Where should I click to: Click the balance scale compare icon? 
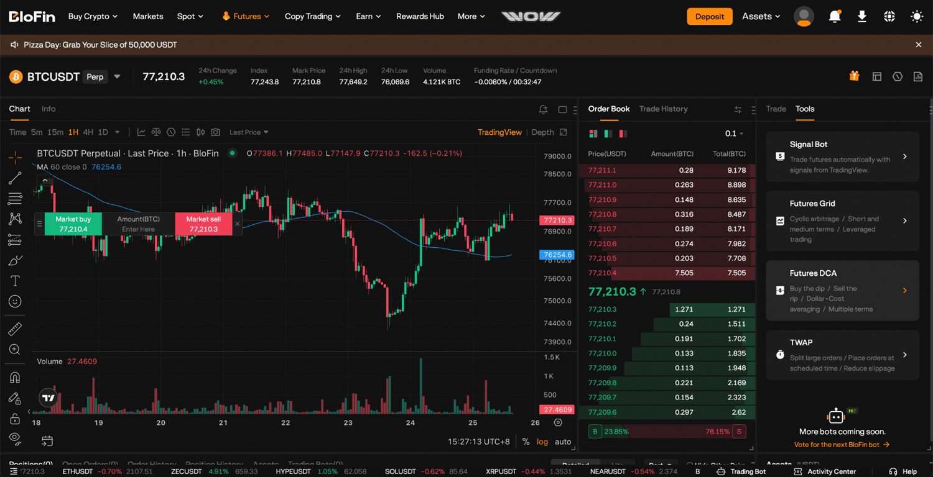(x=156, y=132)
